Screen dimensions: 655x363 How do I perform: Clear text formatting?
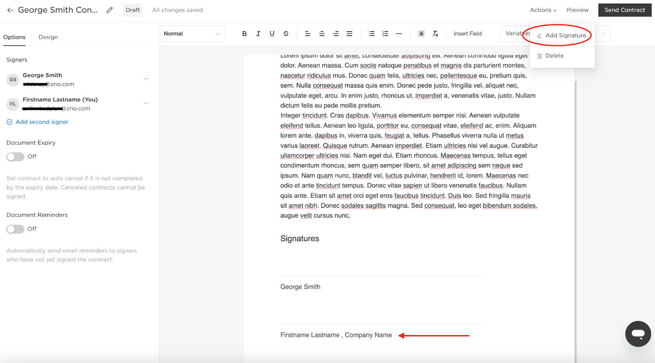435,34
